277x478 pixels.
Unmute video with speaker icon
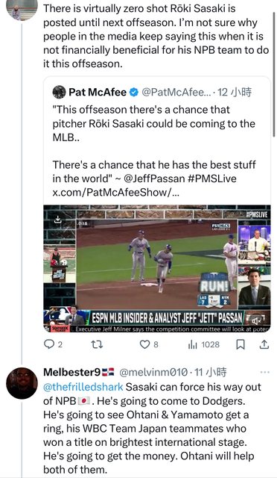pyautogui.click(x=257, y=320)
